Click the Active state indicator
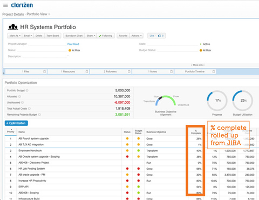Image resolution: width=259 pixels, height=200 pixels. pos(205,44)
